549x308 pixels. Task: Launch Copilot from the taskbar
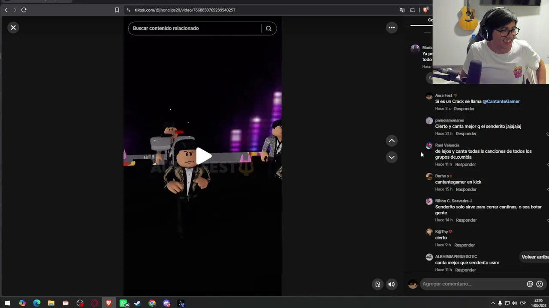[x=22, y=303]
